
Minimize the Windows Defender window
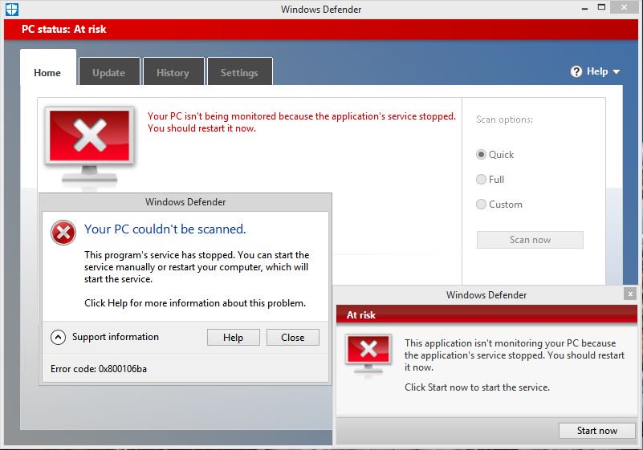point(584,9)
